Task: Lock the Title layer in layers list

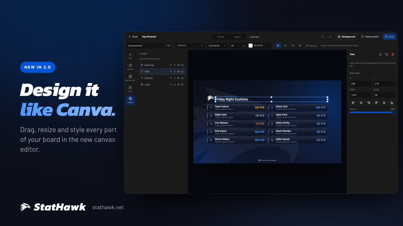Action: (x=182, y=71)
